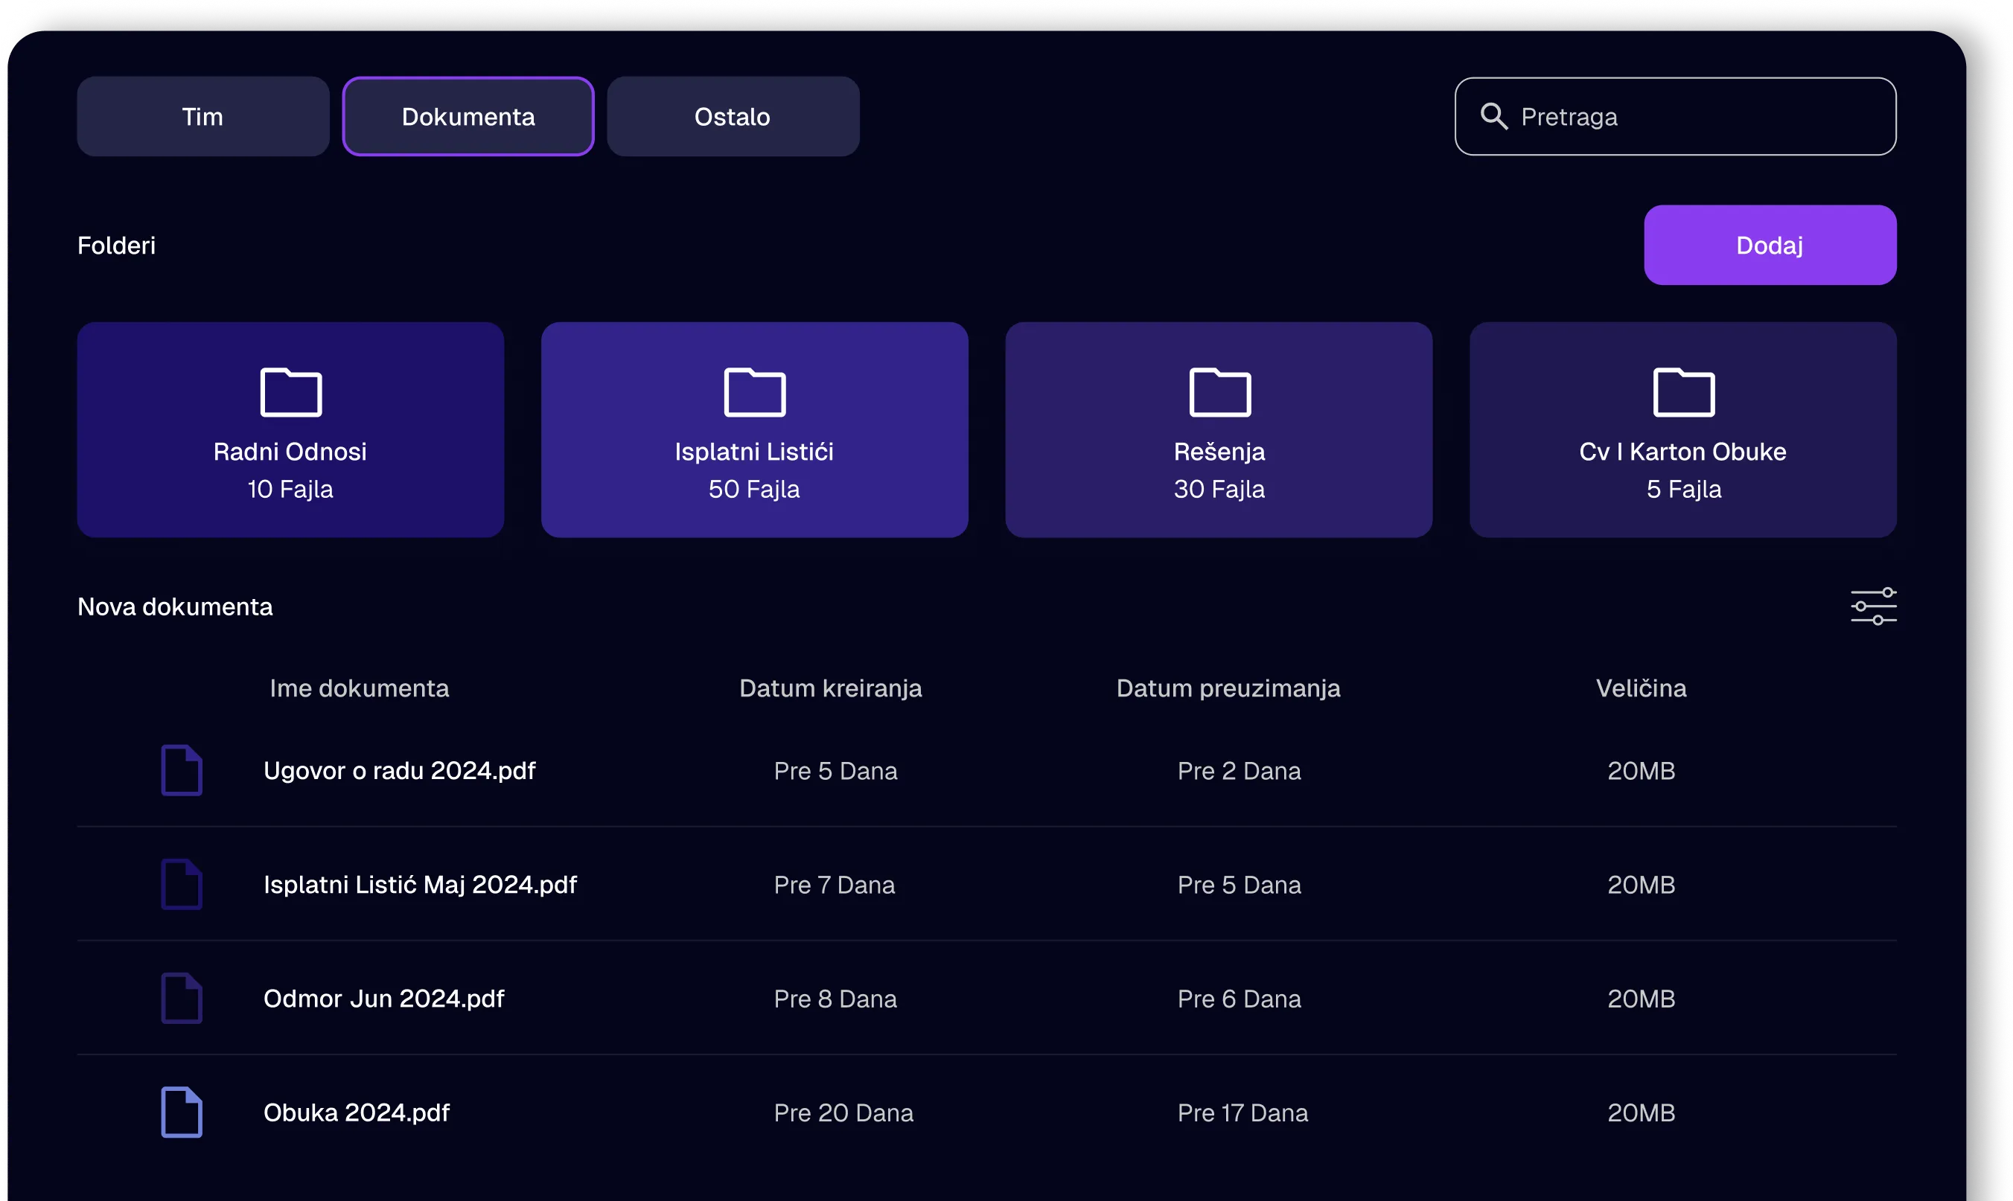Sort by Datum preuzimanja column header
Image resolution: width=2013 pixels, height=1201 pixels.
(1228, 688)
